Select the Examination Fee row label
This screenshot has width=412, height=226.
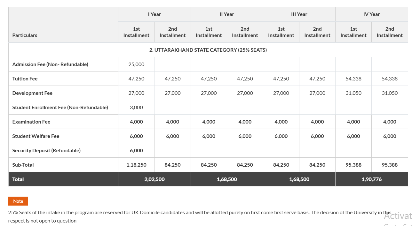click(31, 122)
